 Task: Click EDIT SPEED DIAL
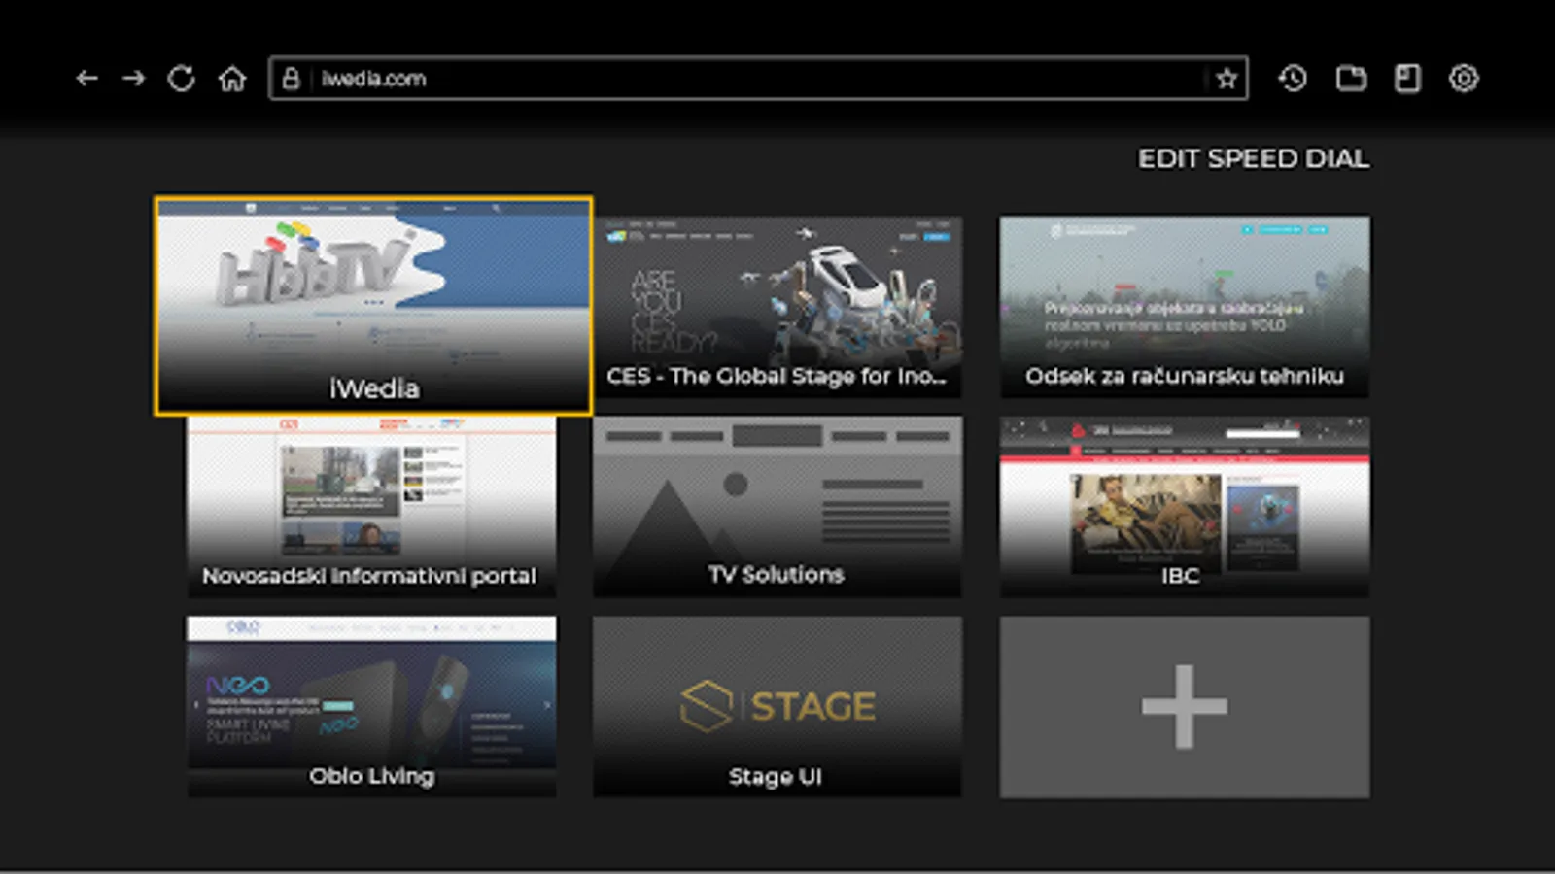point(1254,158)
